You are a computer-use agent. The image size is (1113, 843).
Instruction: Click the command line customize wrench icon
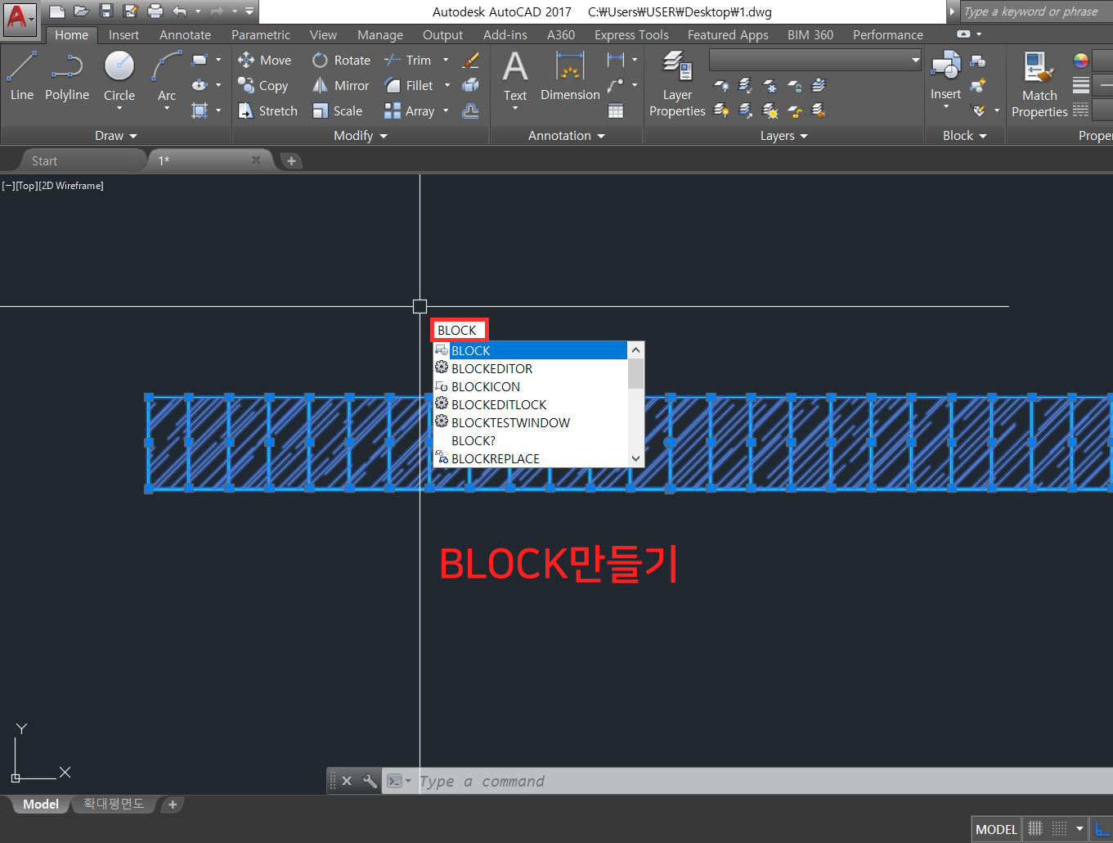tap(370, 781)
